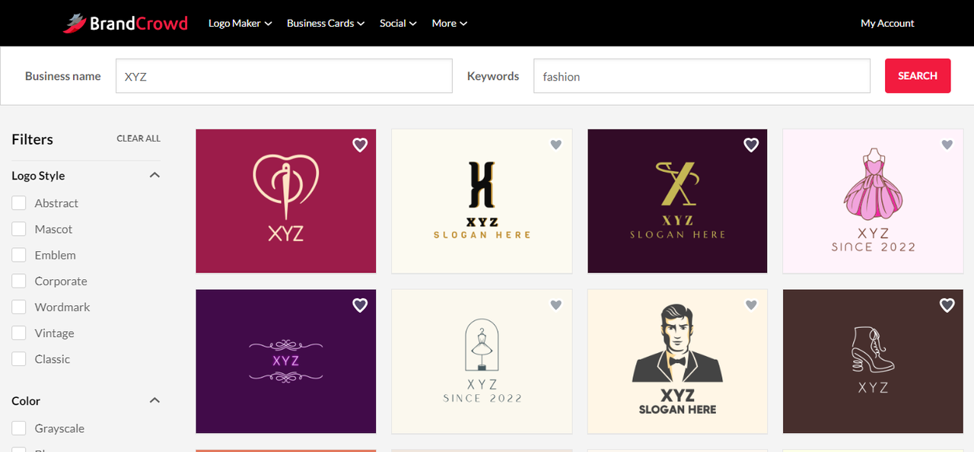The height and width of the screenshot is (452, 974).
Task: Check the Classic logo style
Action: pyautogui.click(x=19, y=359)
